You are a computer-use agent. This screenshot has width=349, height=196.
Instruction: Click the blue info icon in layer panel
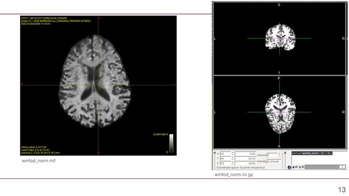point(289,167)
